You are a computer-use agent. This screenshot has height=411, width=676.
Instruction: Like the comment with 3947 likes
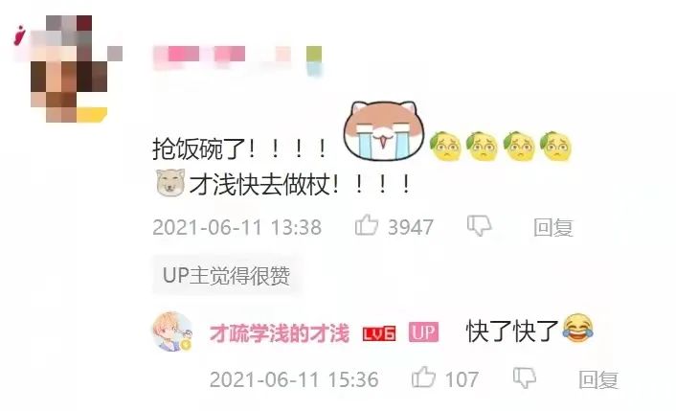pyautogui.click(x=367, y=225)
